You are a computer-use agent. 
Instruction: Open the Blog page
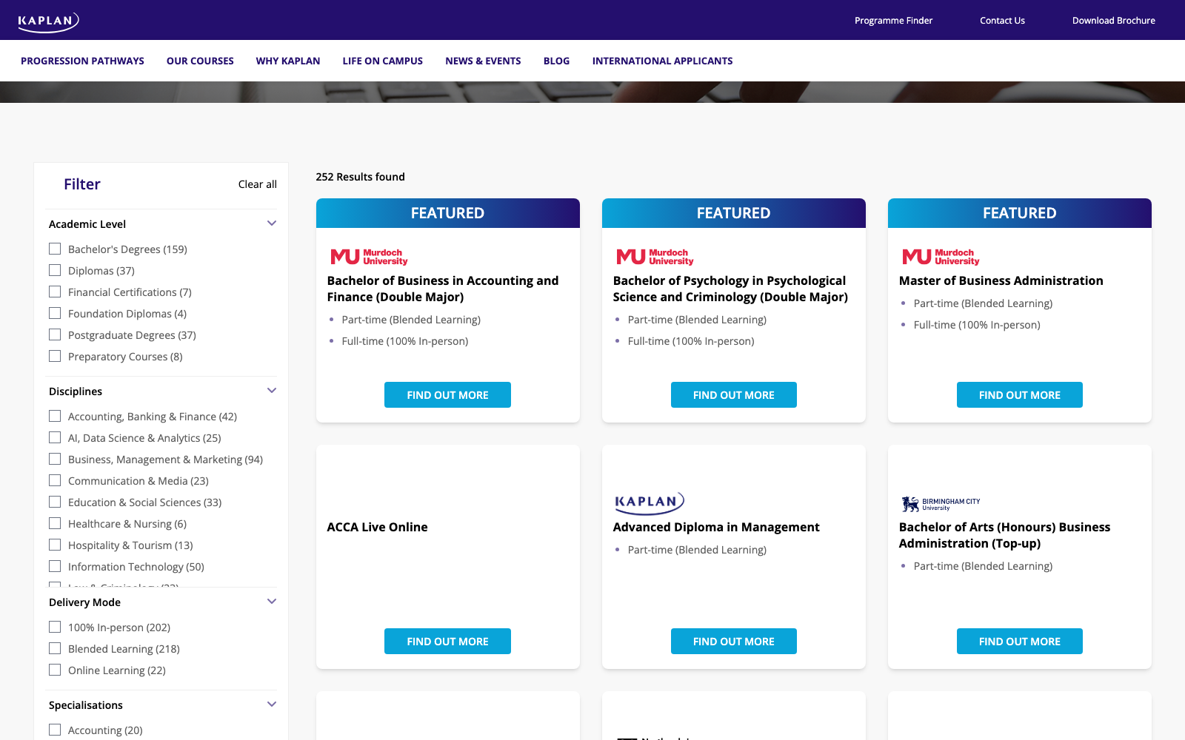(x=557, y=61)
